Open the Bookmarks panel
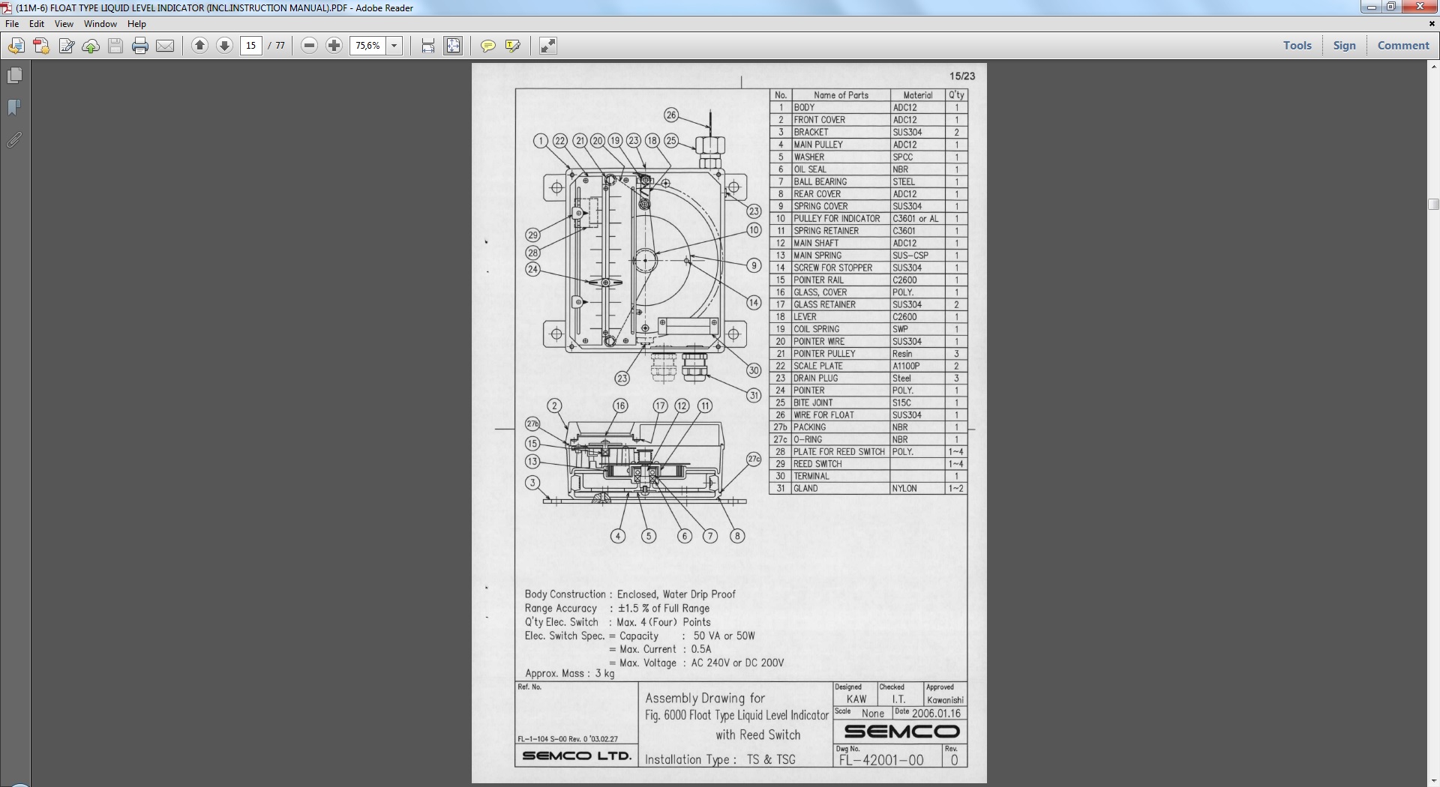 pos(14,108)
